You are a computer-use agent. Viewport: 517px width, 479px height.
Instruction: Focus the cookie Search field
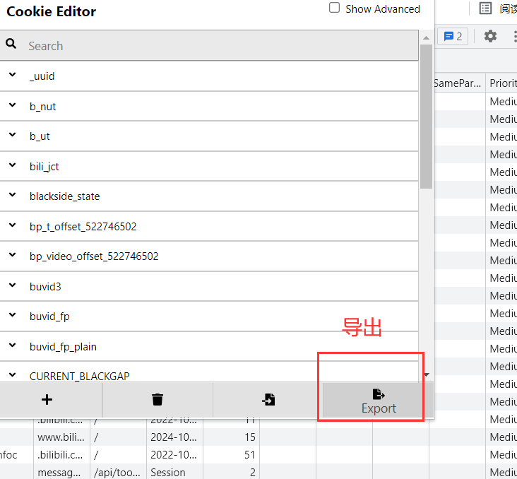(209, 45)
